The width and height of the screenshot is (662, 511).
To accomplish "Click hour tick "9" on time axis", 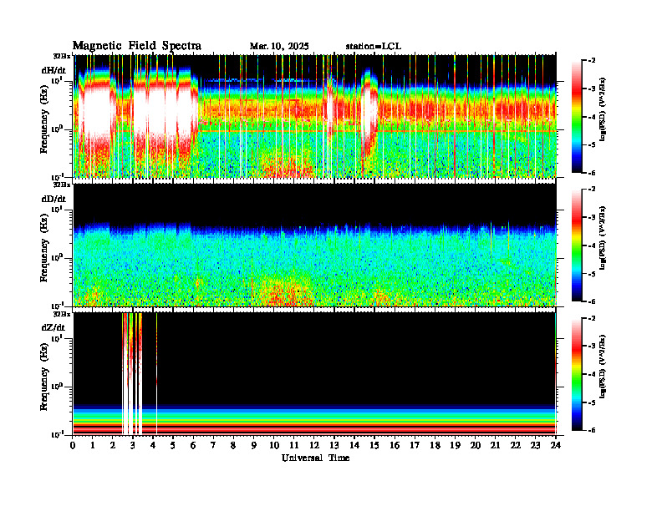I will (254, 446).
